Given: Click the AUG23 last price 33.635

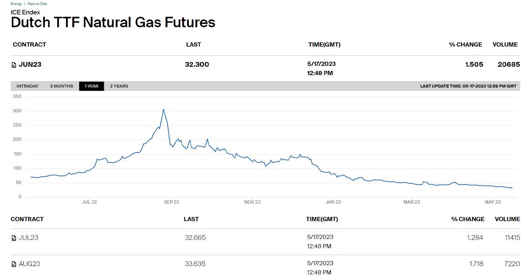Looking at the screenshot, I should tap(195, 264).
